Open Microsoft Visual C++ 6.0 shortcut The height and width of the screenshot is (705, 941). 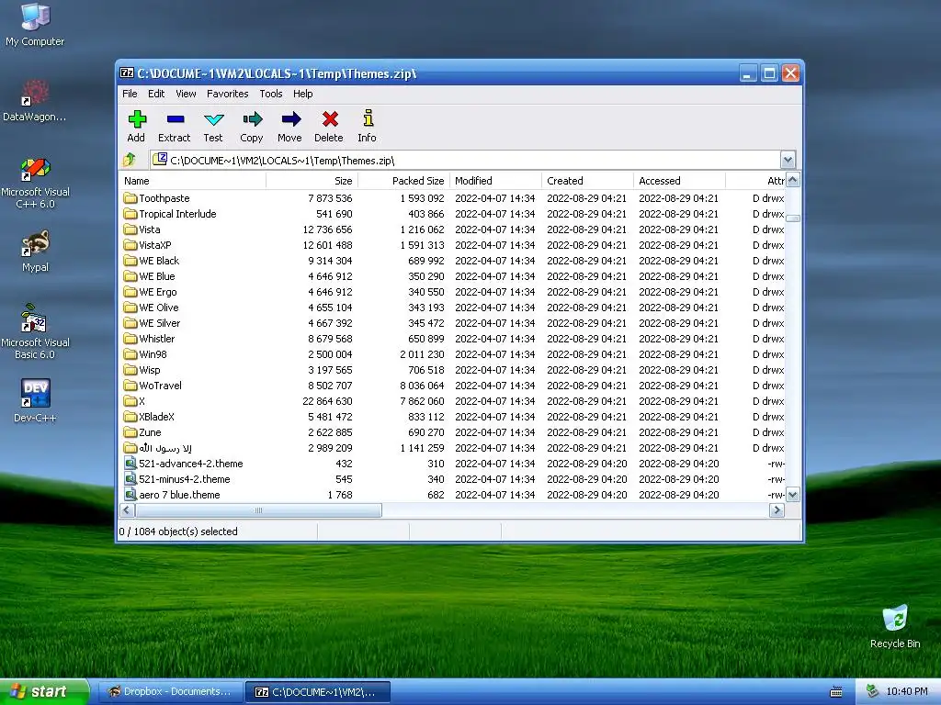35,183
